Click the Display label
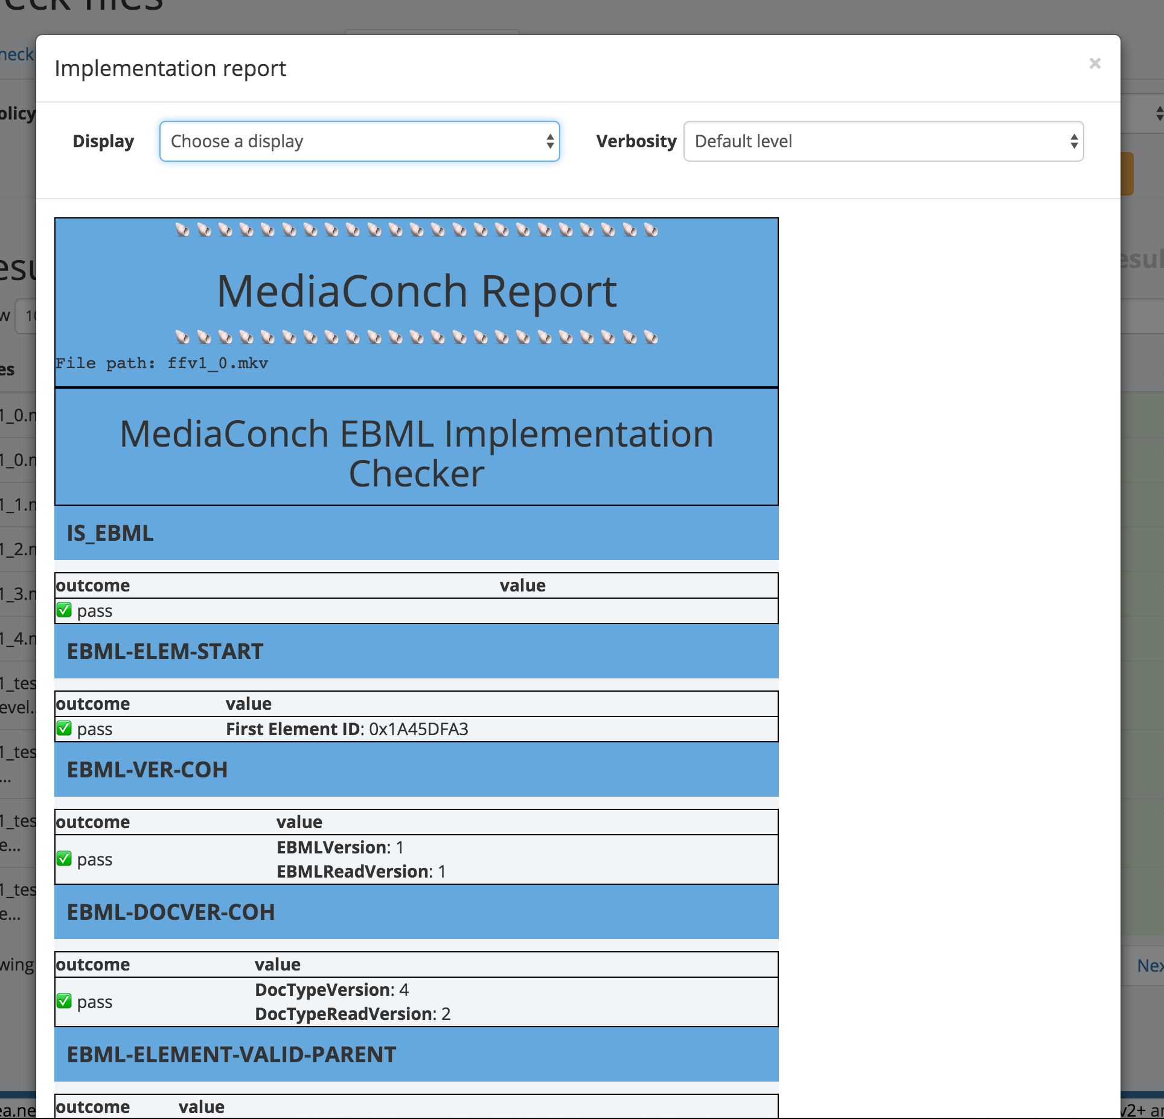This screenshot has width=1164, height=1119. point(103,141)
